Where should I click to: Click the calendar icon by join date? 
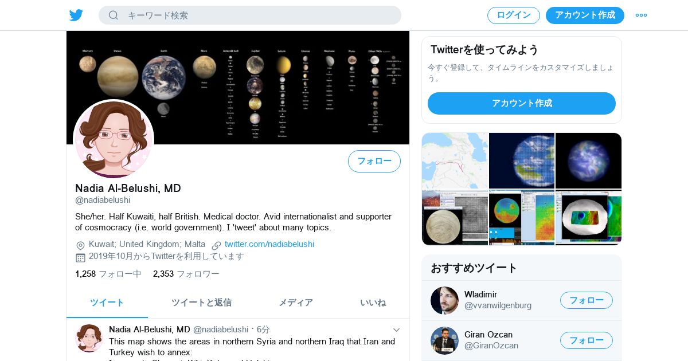coord(80,257)
